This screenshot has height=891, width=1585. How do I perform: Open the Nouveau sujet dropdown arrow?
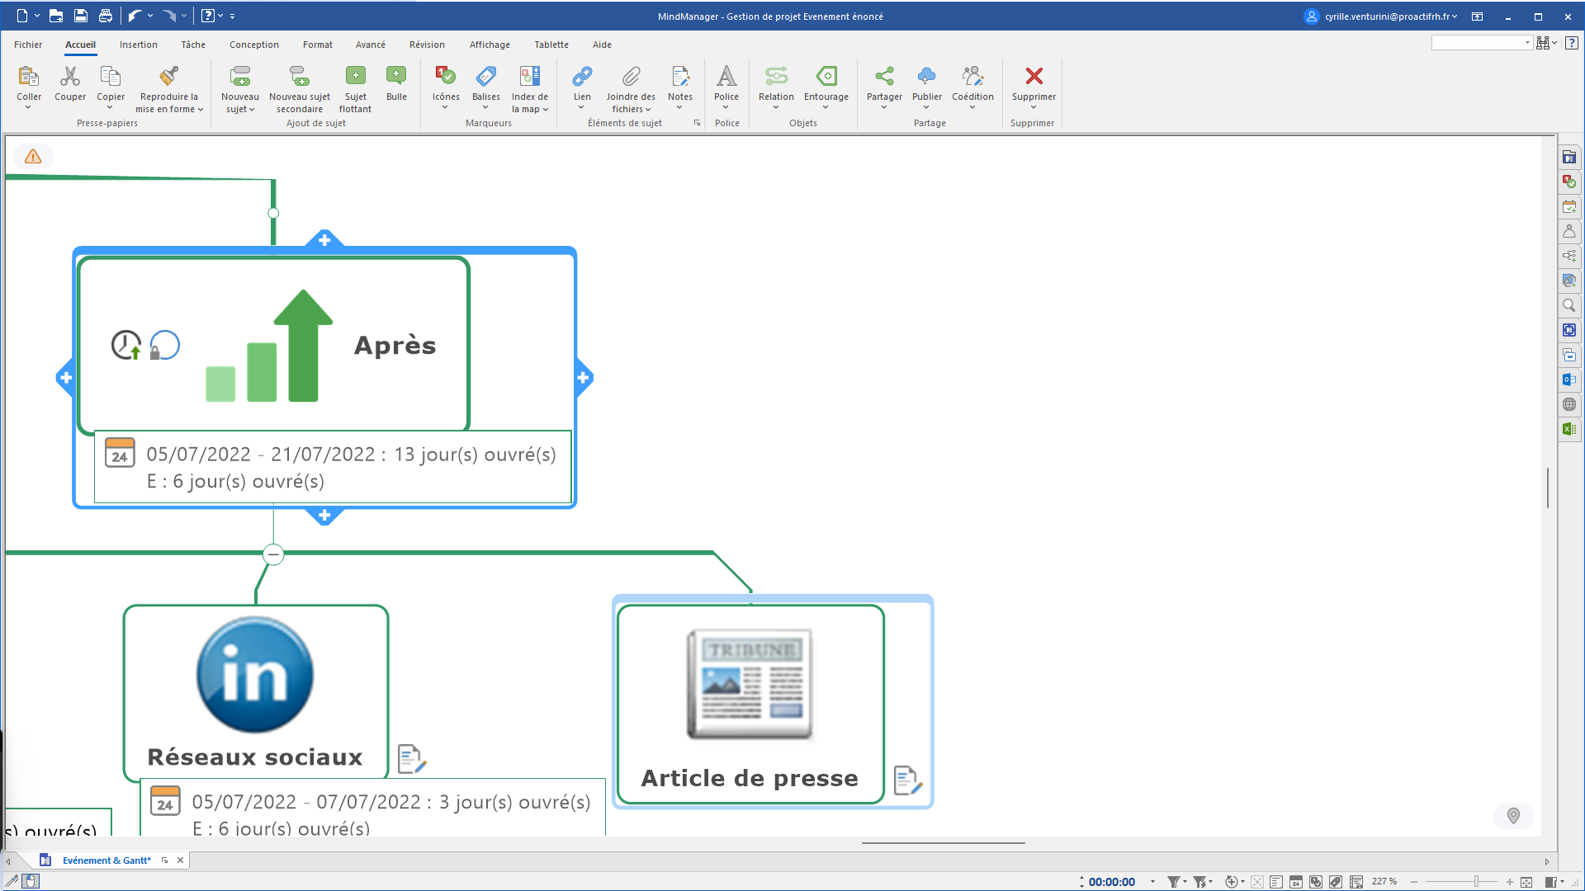251,110
